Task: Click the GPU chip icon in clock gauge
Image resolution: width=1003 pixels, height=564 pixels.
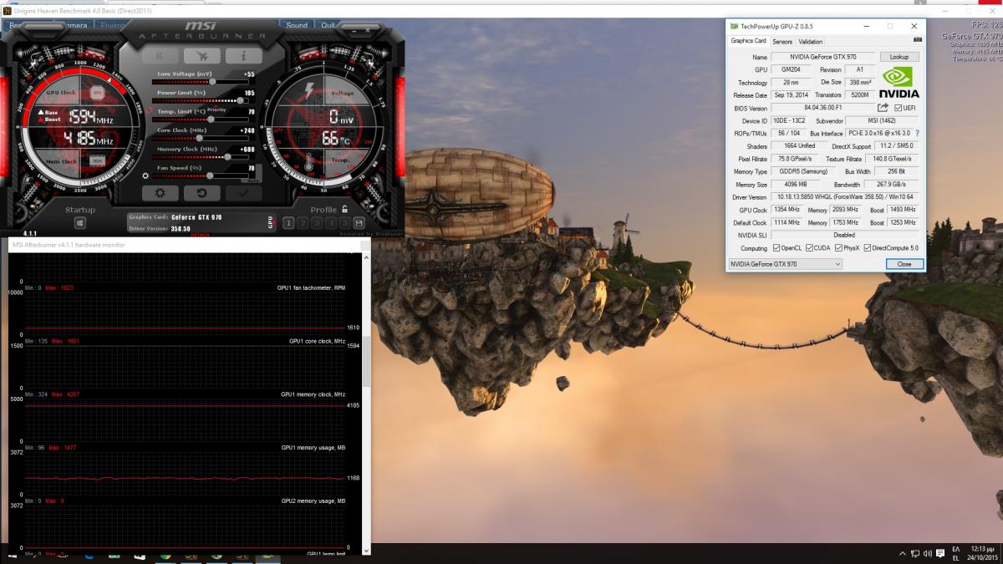Action: click(97, 93)
